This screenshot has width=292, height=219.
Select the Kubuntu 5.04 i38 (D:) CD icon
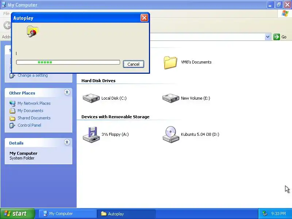(170, 135)
